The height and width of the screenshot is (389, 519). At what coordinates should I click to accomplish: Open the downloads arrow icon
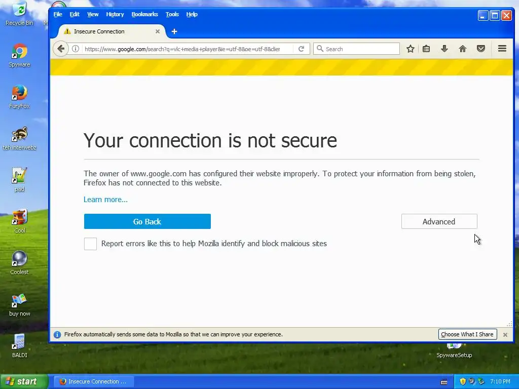pos(444,49)
